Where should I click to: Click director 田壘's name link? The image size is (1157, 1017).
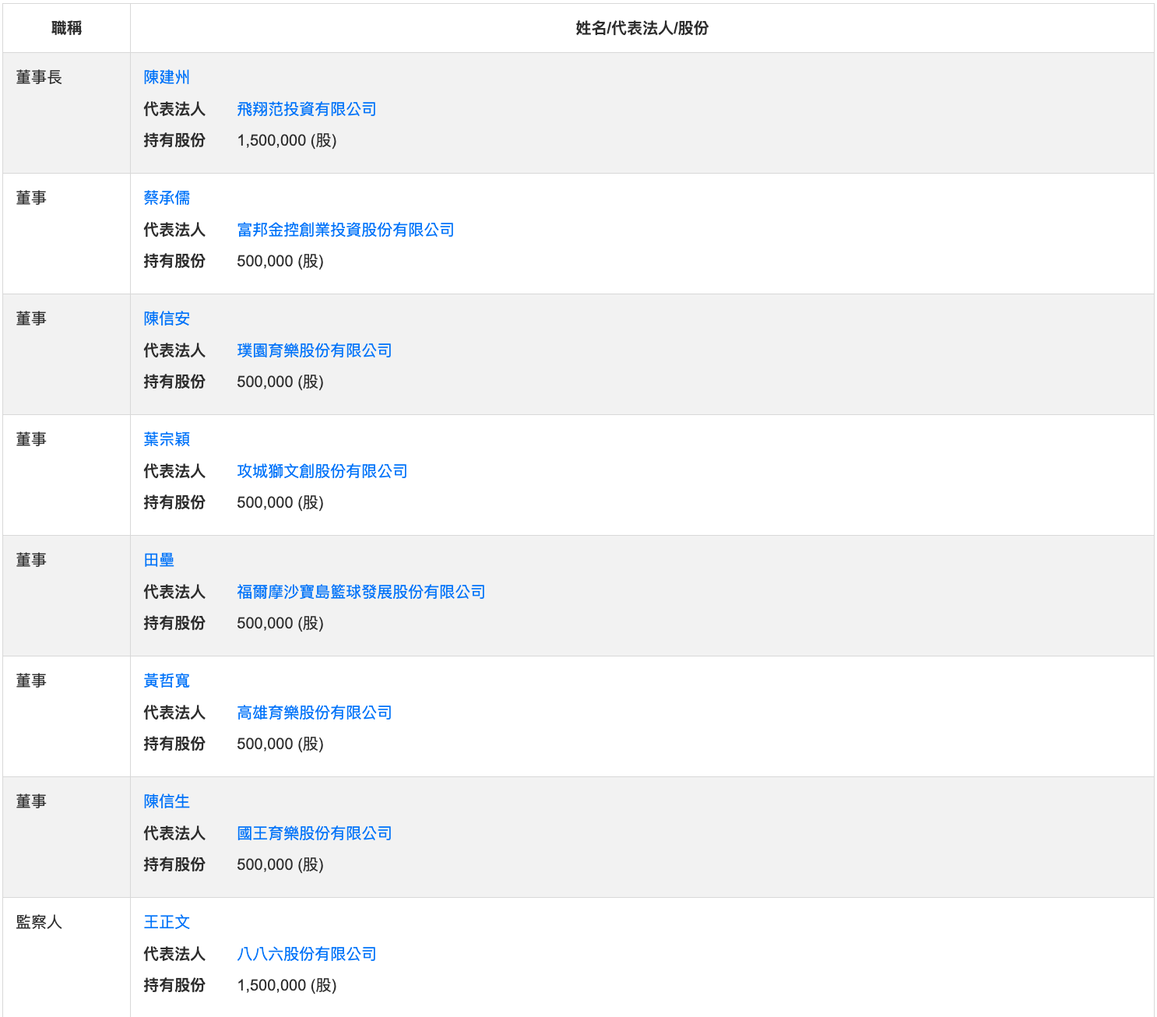[159, 560]
